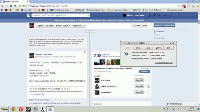Expand the Yakınlarda dropdown
Screen dimensions: 200x112
pos(79,26)
